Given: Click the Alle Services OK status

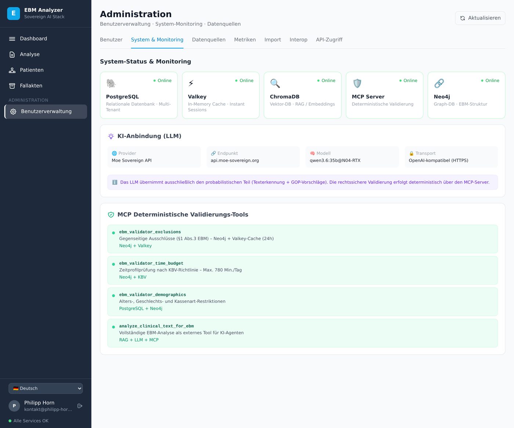Looking at the screenshot, I should pos(29,421).
